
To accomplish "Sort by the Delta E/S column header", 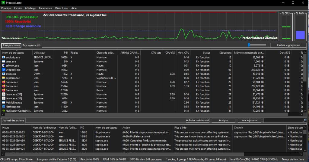I will point(278,52).
